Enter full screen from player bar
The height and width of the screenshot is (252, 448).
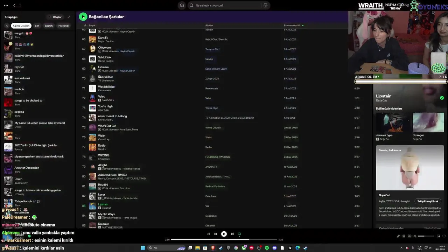click(x=444, y=236)
